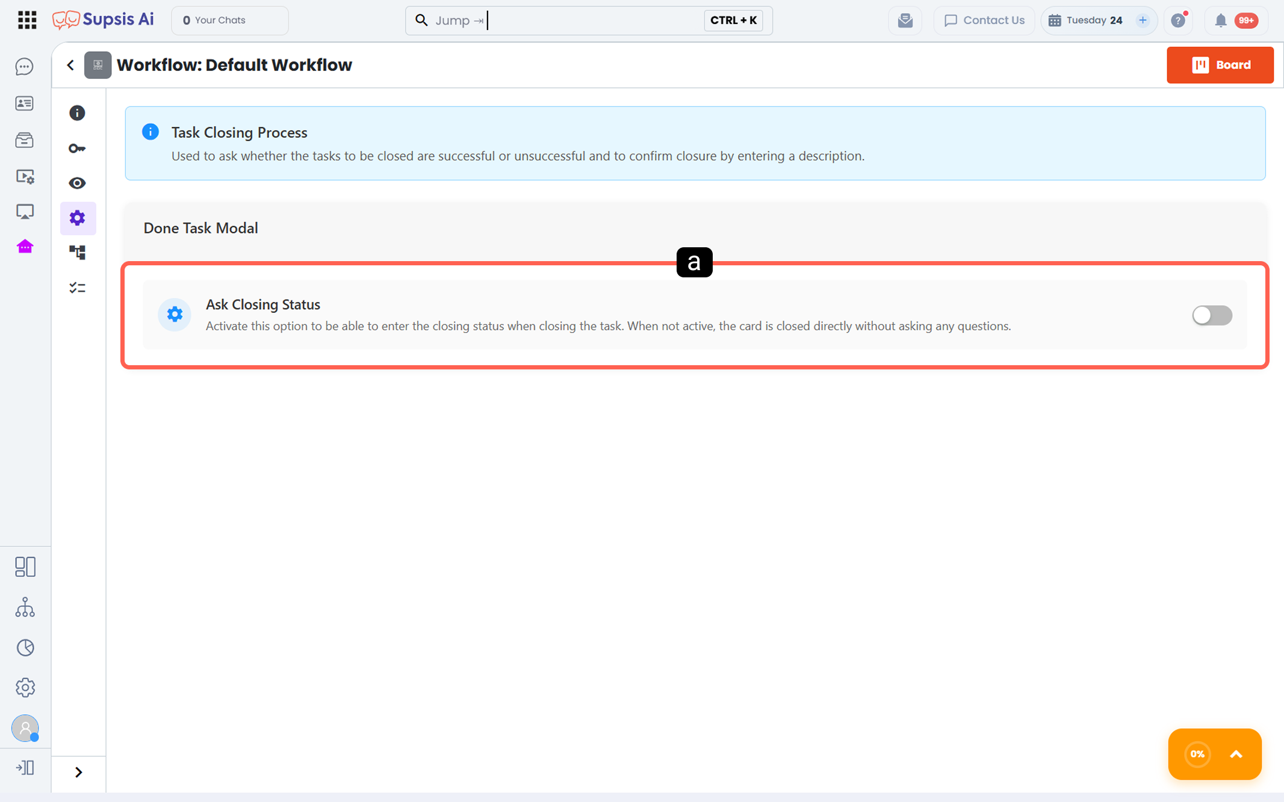
Task: Open workflow checklist icon
Action: tap(77, 288)
